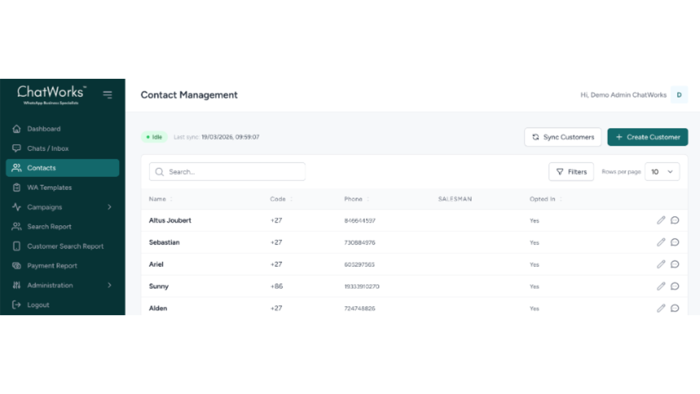Click the Dashboard home icon
Viewport: 700px width, 394px height.
(16, 129)
